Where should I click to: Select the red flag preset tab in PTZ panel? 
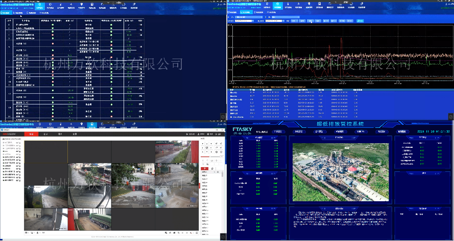[205, 169]
